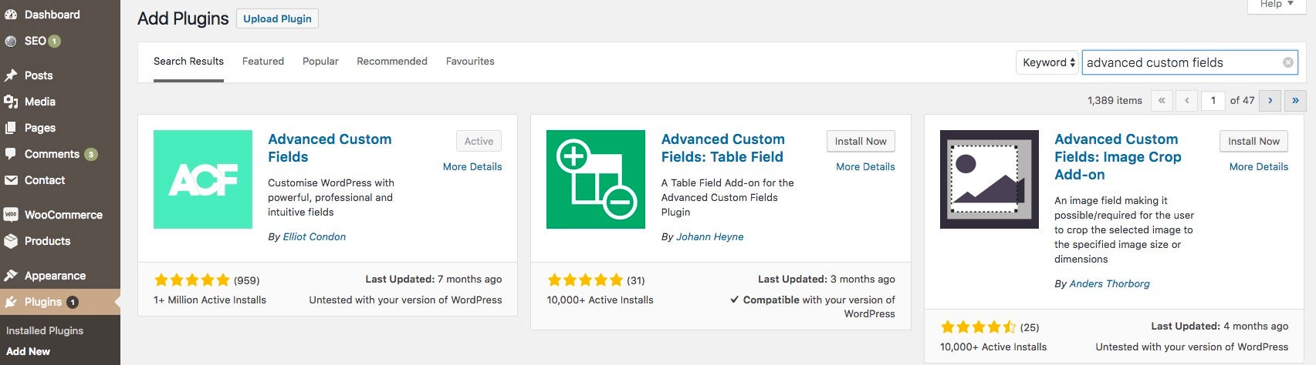This screenshot has width=1316, height=365.
Task: Switch to the Featured tab
Action: pyautogui.click(x=263, y=62)
